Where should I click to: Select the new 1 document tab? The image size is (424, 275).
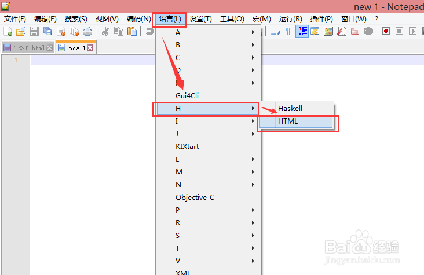pos(76,47)
